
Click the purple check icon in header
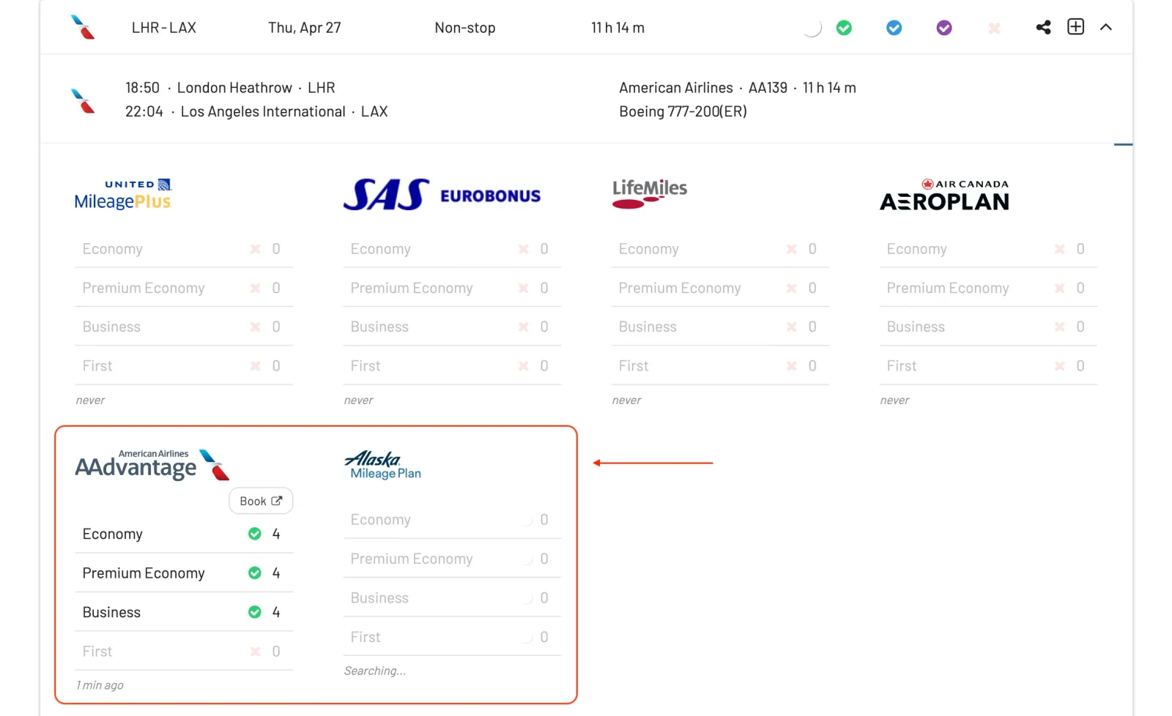click(x=944, y=28)
